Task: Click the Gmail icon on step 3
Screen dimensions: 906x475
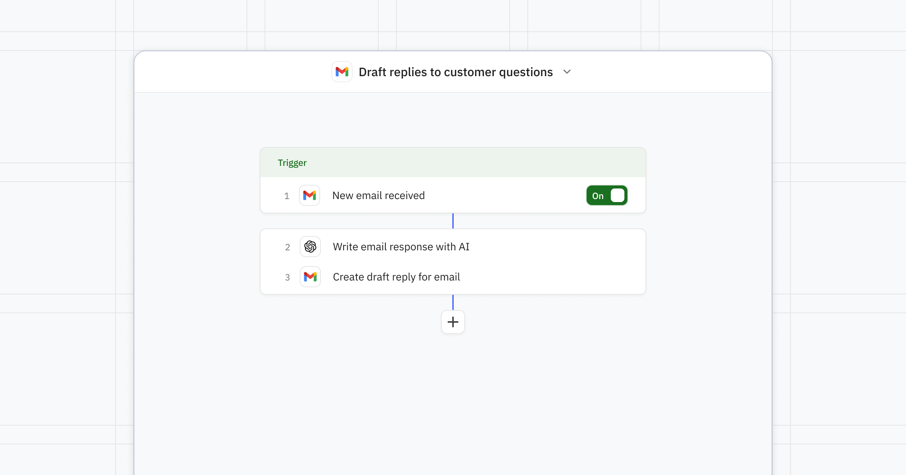Action: pos(310,277)
